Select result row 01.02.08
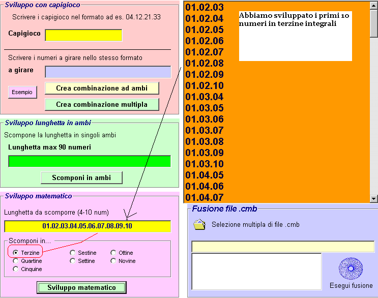The width and height of the screenshot is (378, 298). tap(205, 64)
